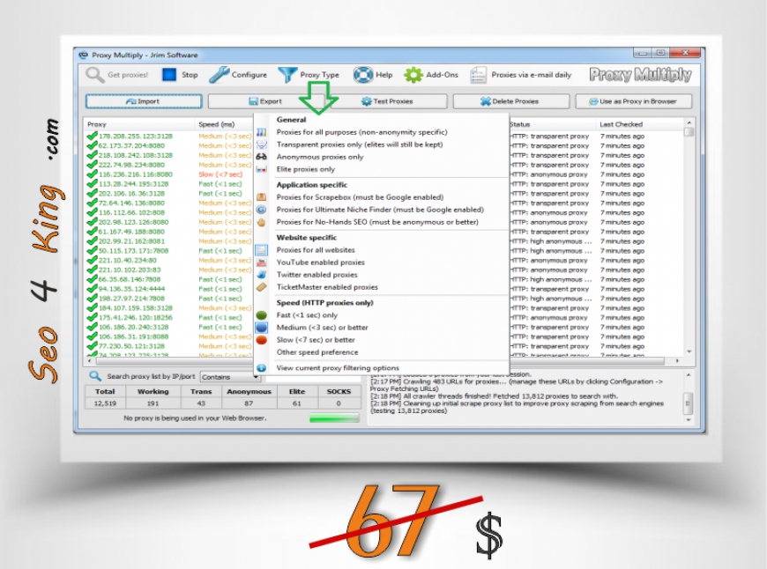Click Google icon for Ultimate Niche Finder
Viewport: 767px width, 569px height.
262,210
